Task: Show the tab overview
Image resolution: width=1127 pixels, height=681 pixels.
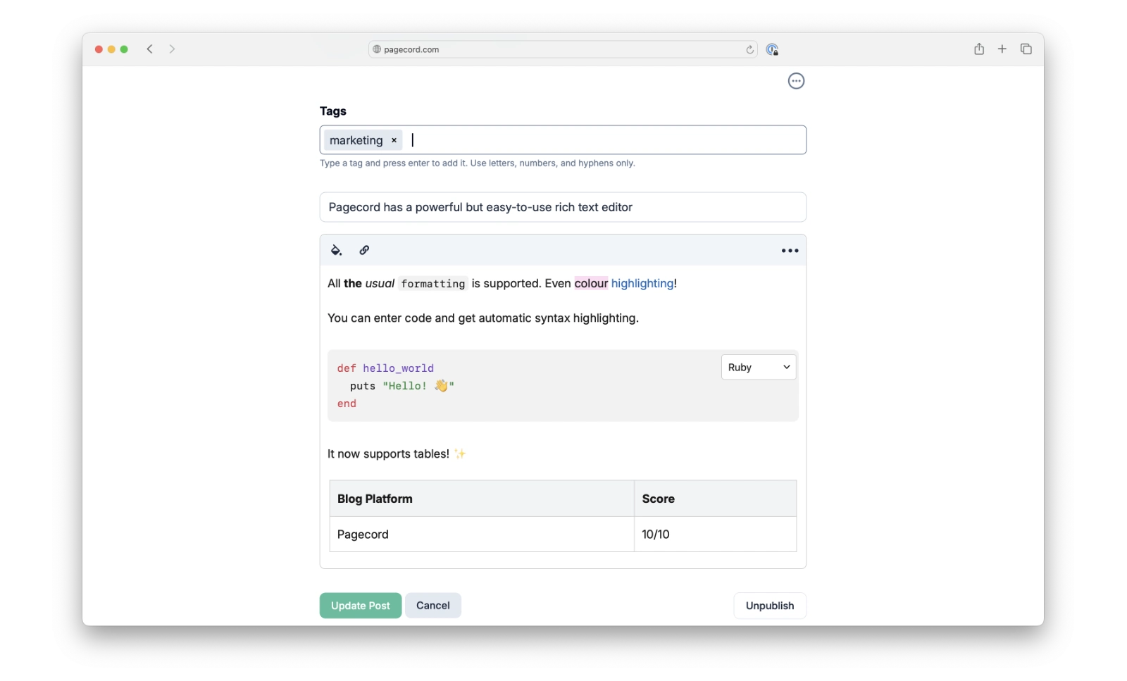Action: pyautogui.click(x=1026, y=49)
